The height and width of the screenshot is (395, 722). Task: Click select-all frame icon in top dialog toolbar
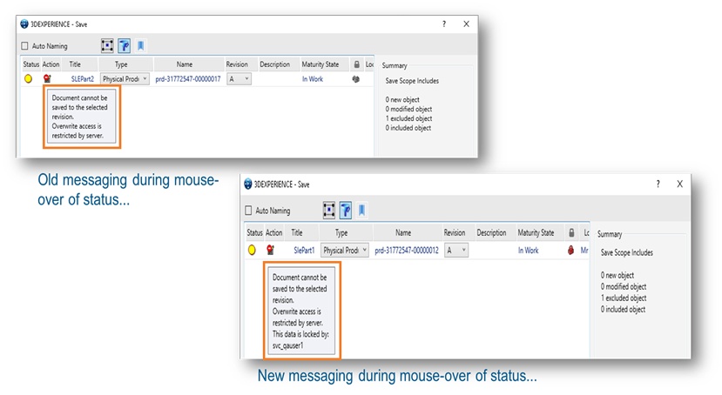tap(107, 45)
